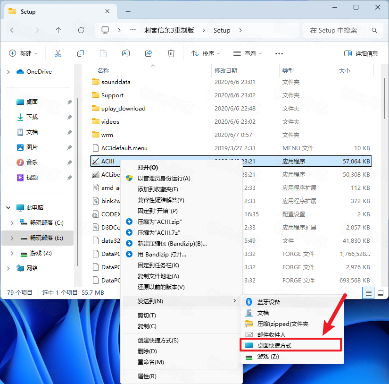Expand the Z: games drive node
This screenshot has width=389, height=384.
point(12,253)
